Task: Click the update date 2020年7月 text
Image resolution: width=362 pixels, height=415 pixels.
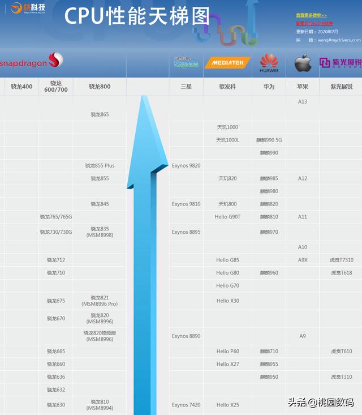Action: tap(327, 32)
